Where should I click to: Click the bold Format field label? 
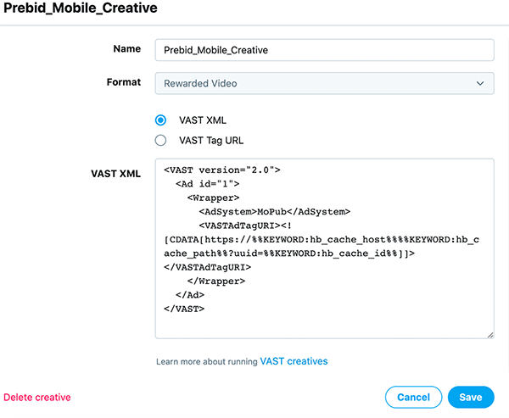click(x=123, y=82)
